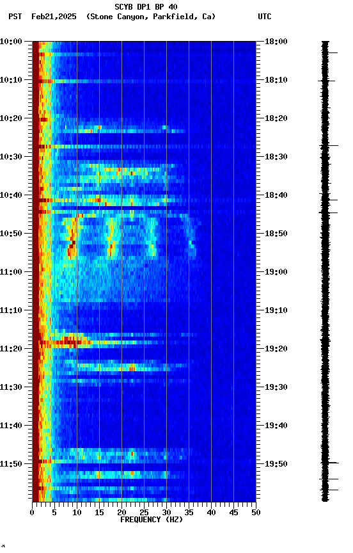Click the "11:50" PST time label
The width and height of the screenshot is (353, 553).
point(11,464)
